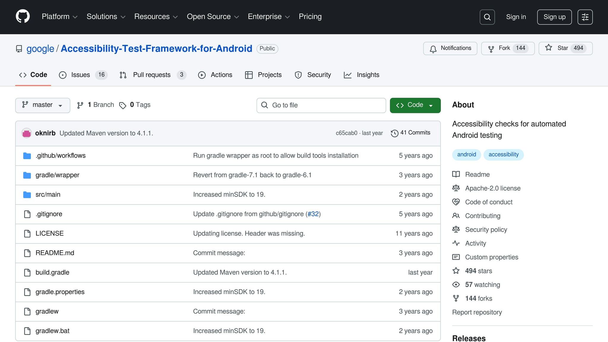This screenshot has height=342, width=608.
Task: Click the commit history clock icon
Action: click(394, 133)
